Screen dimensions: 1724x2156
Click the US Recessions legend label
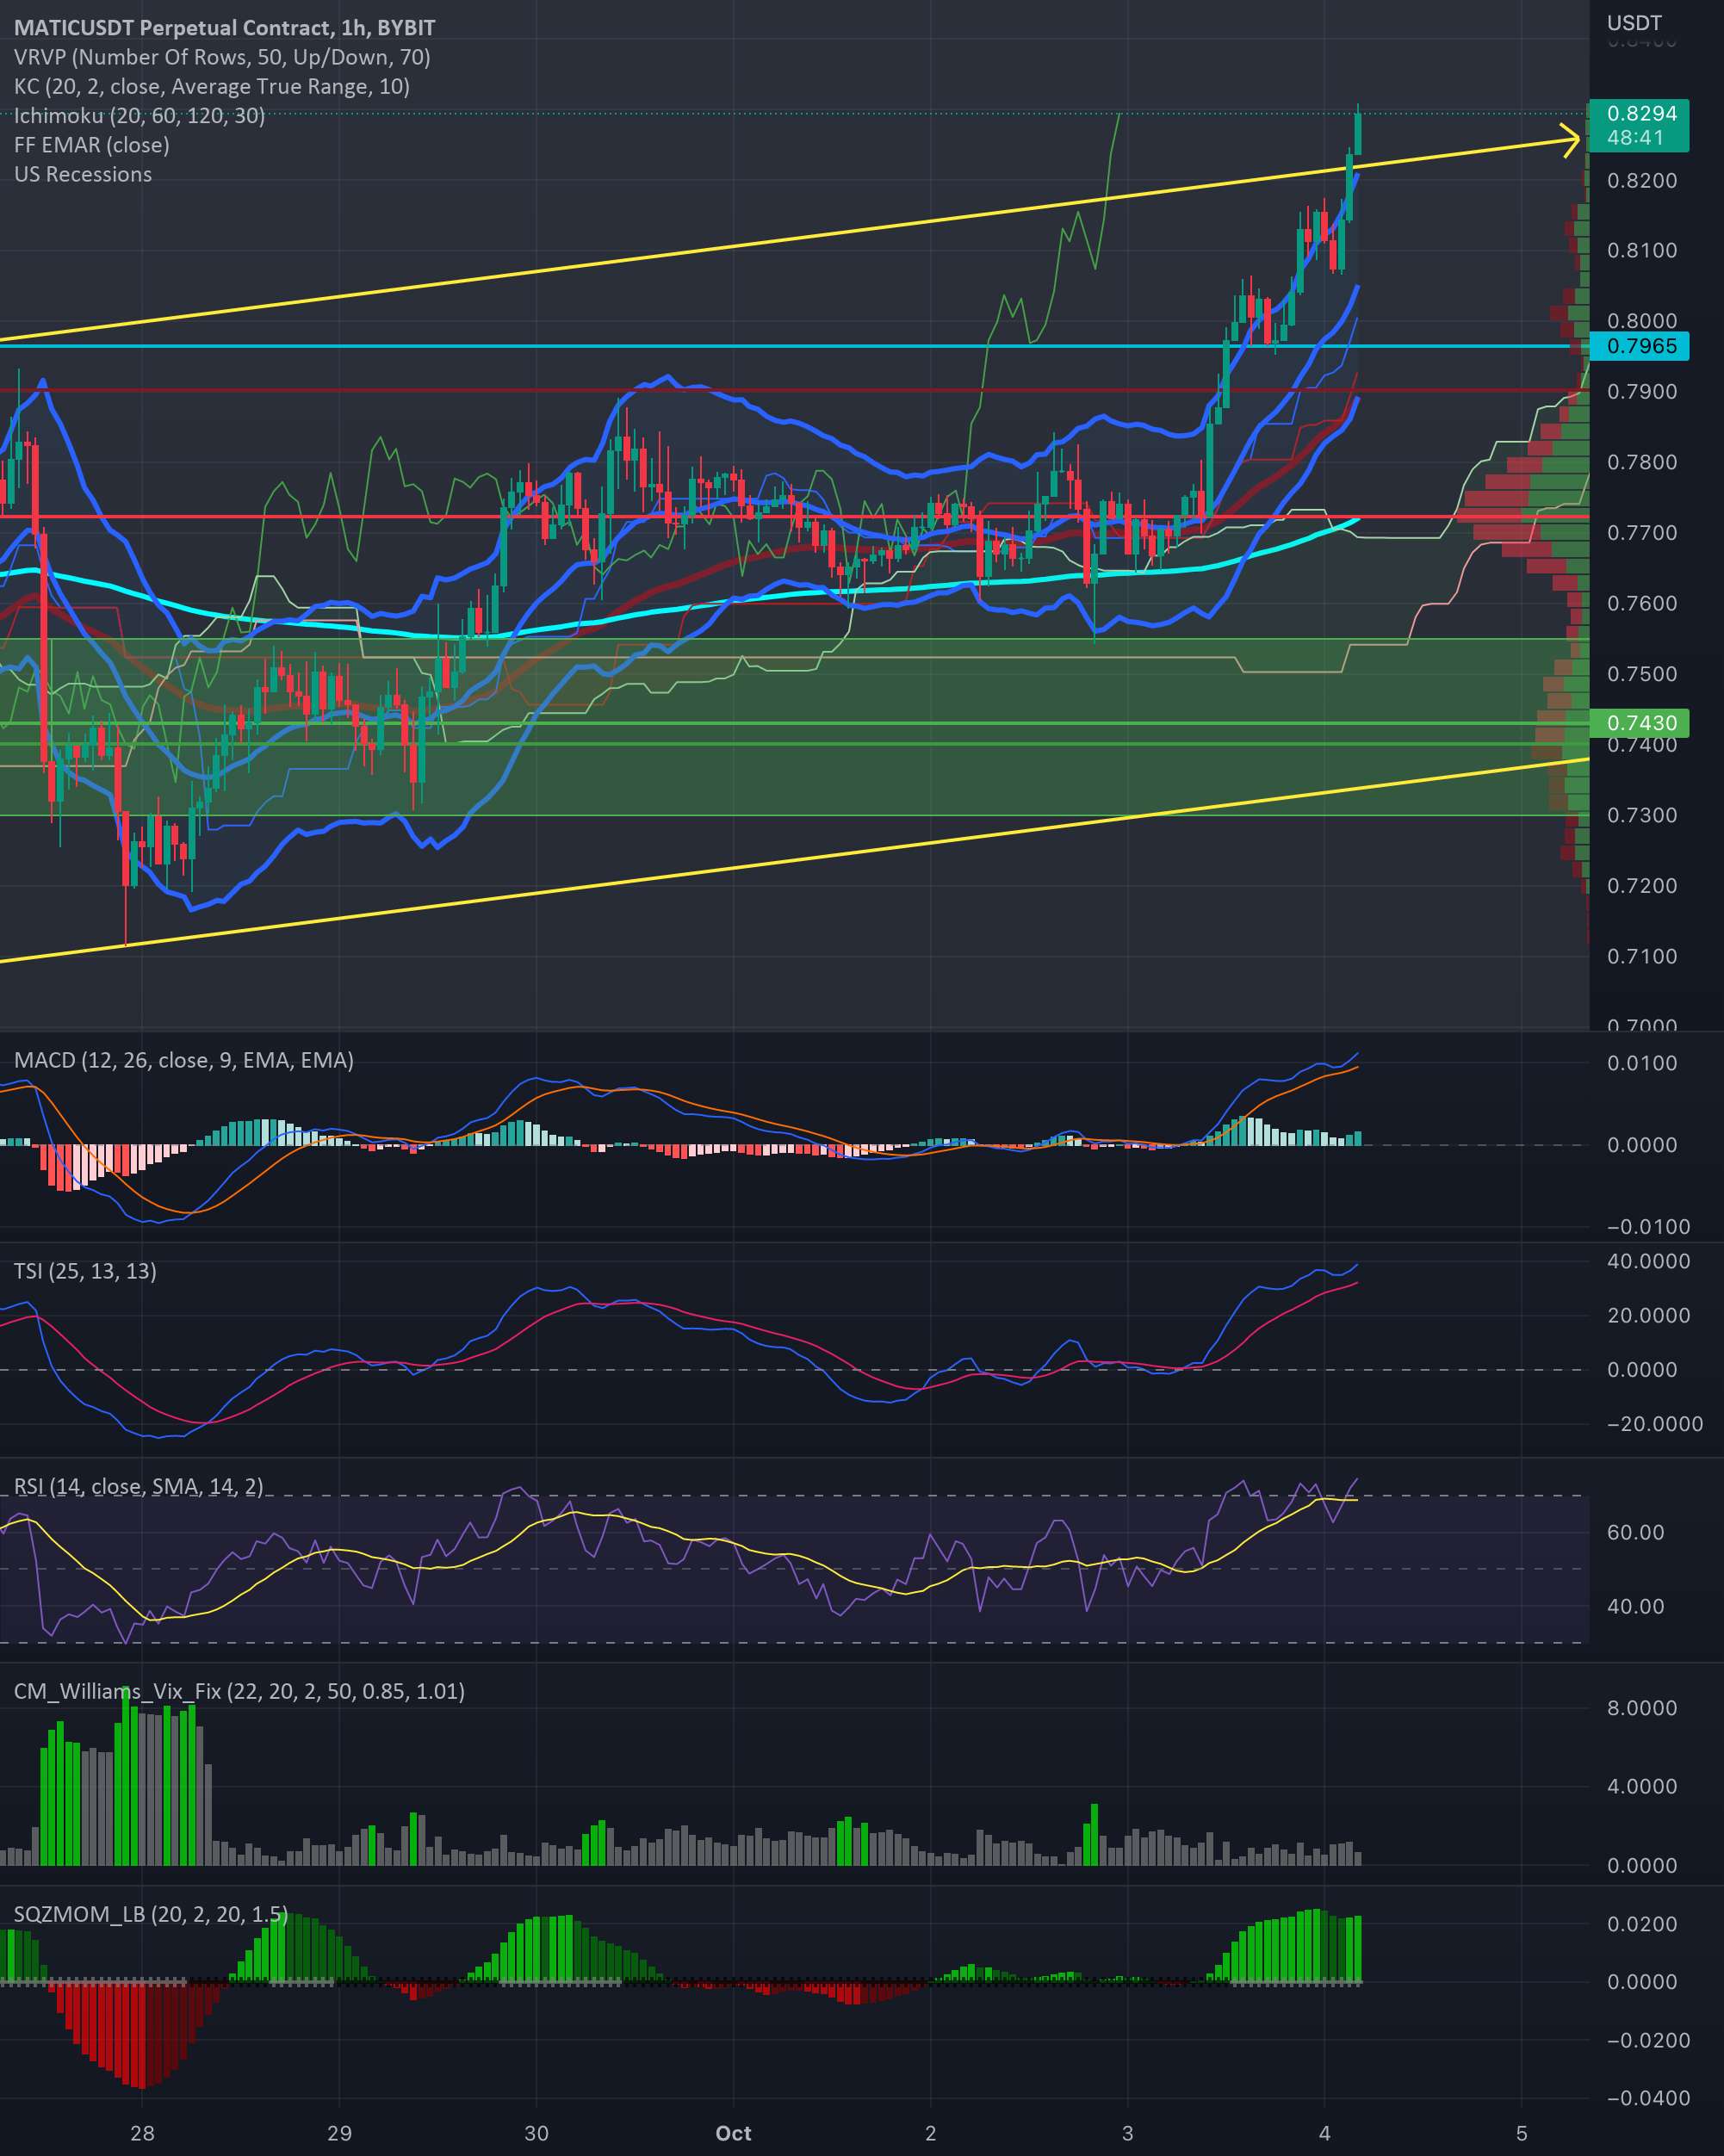[x=83, y=174]
